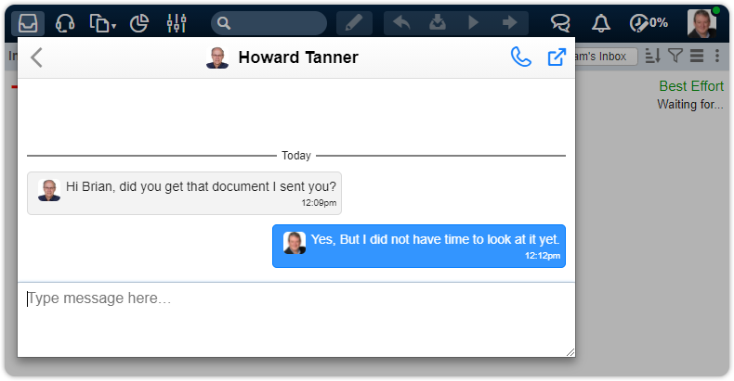Open the filter funnel icon
Screen dimensions: 734x381
coord(675,56)
